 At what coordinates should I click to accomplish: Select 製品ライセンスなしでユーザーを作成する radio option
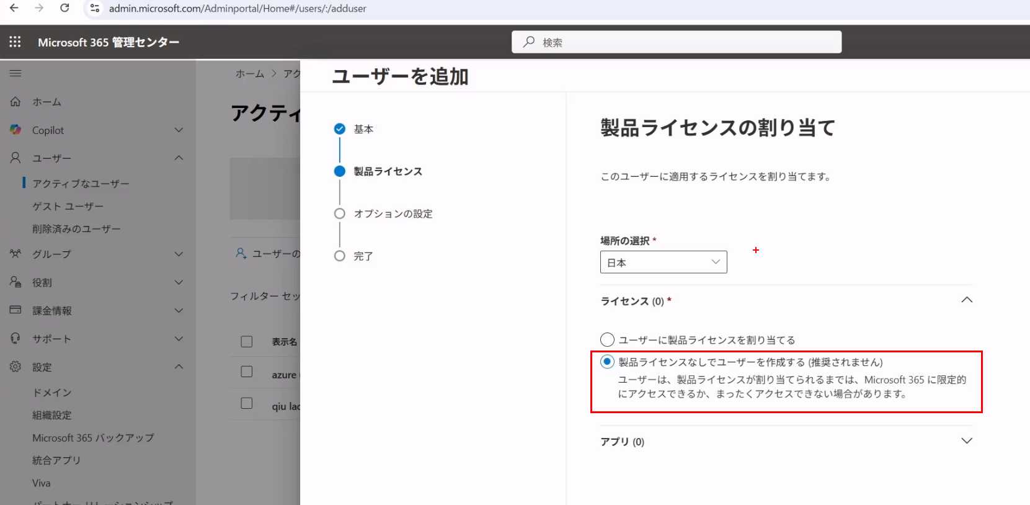point(607,362)
